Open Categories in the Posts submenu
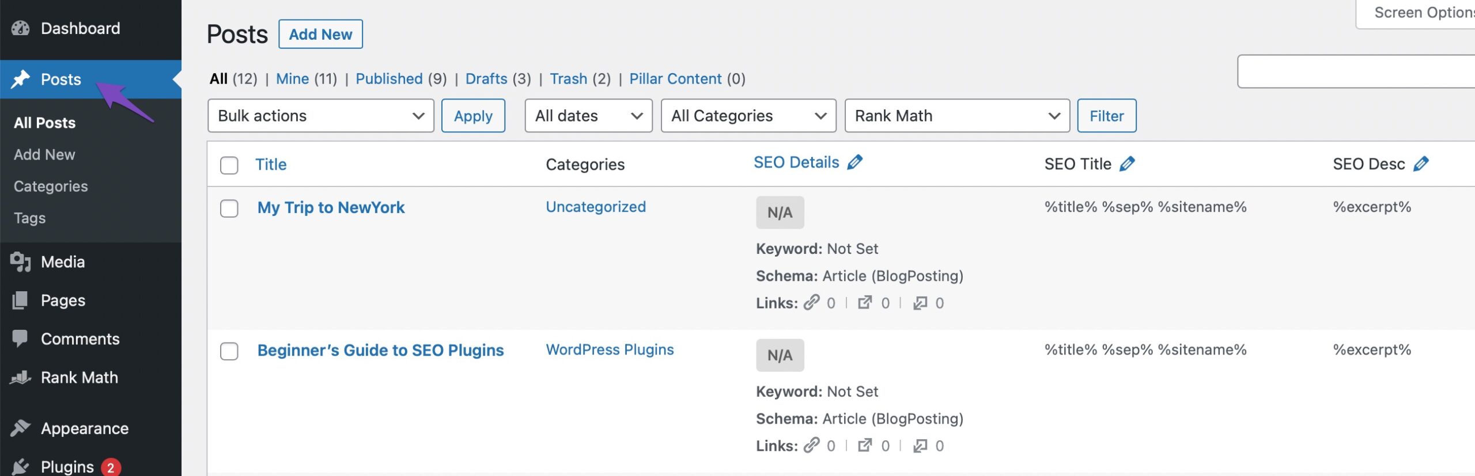The width and height of the screenshot is (1475, 476). [x=51, y=186]
